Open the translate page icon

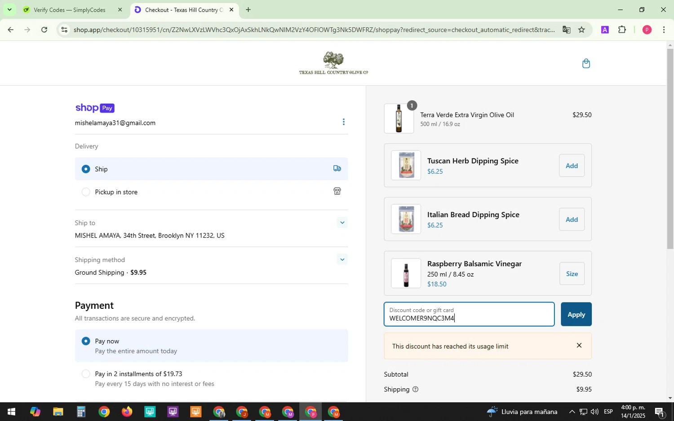[x=566, y=30]
